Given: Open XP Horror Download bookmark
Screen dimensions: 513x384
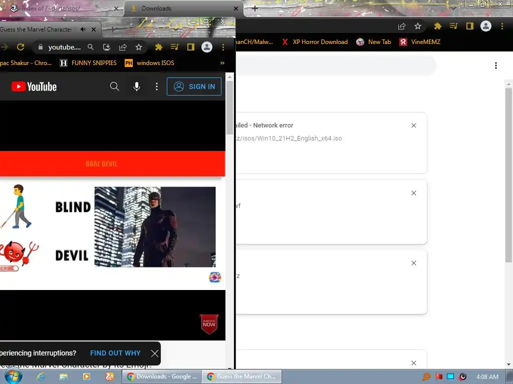Looking at the screenshot, I should pos(315,42).
